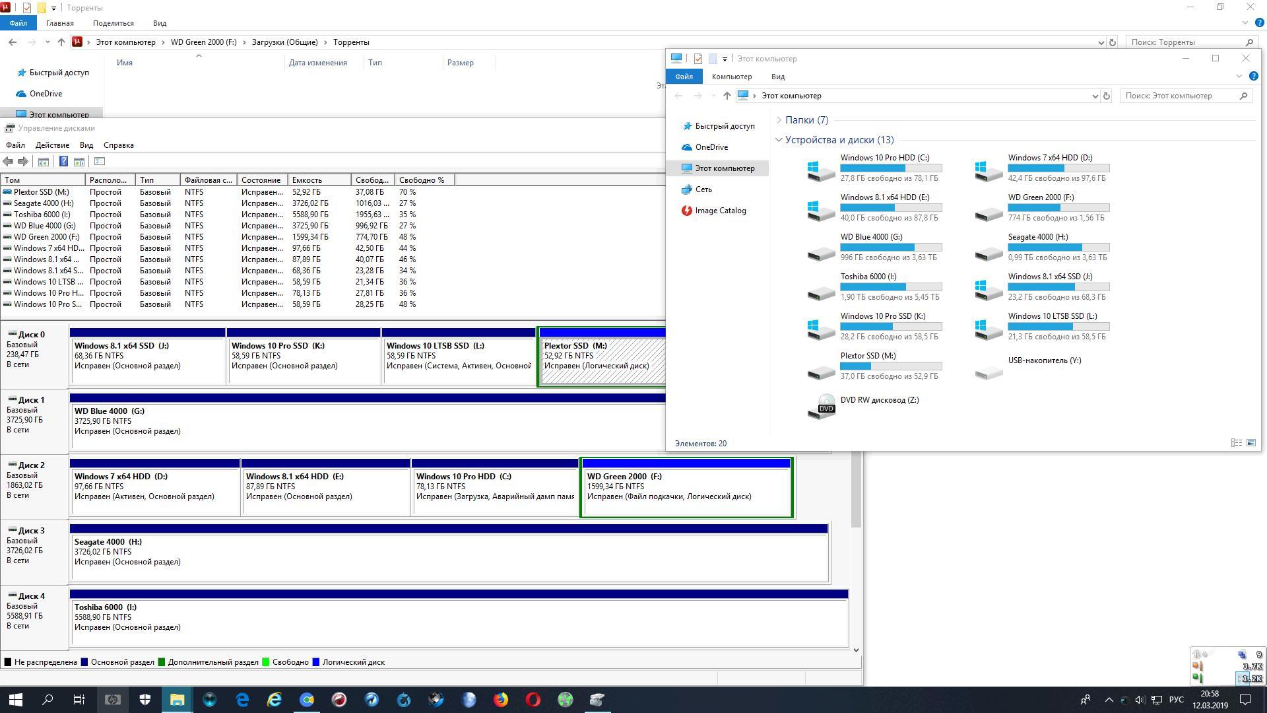This screenshot has width=1267, height=713.
Task: Click the Back arrow in Disk Management toolbar
Action: click(8, 162)
